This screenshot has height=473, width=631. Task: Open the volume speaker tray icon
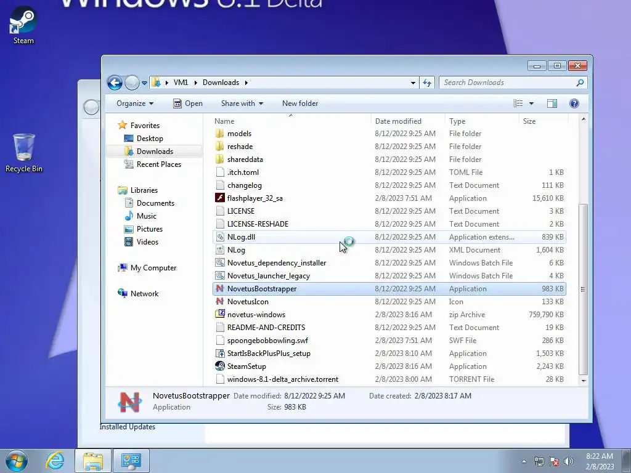tap(569, 461)
